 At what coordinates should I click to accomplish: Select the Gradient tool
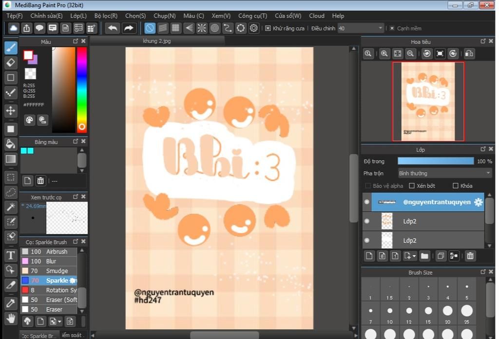point(11,159)
